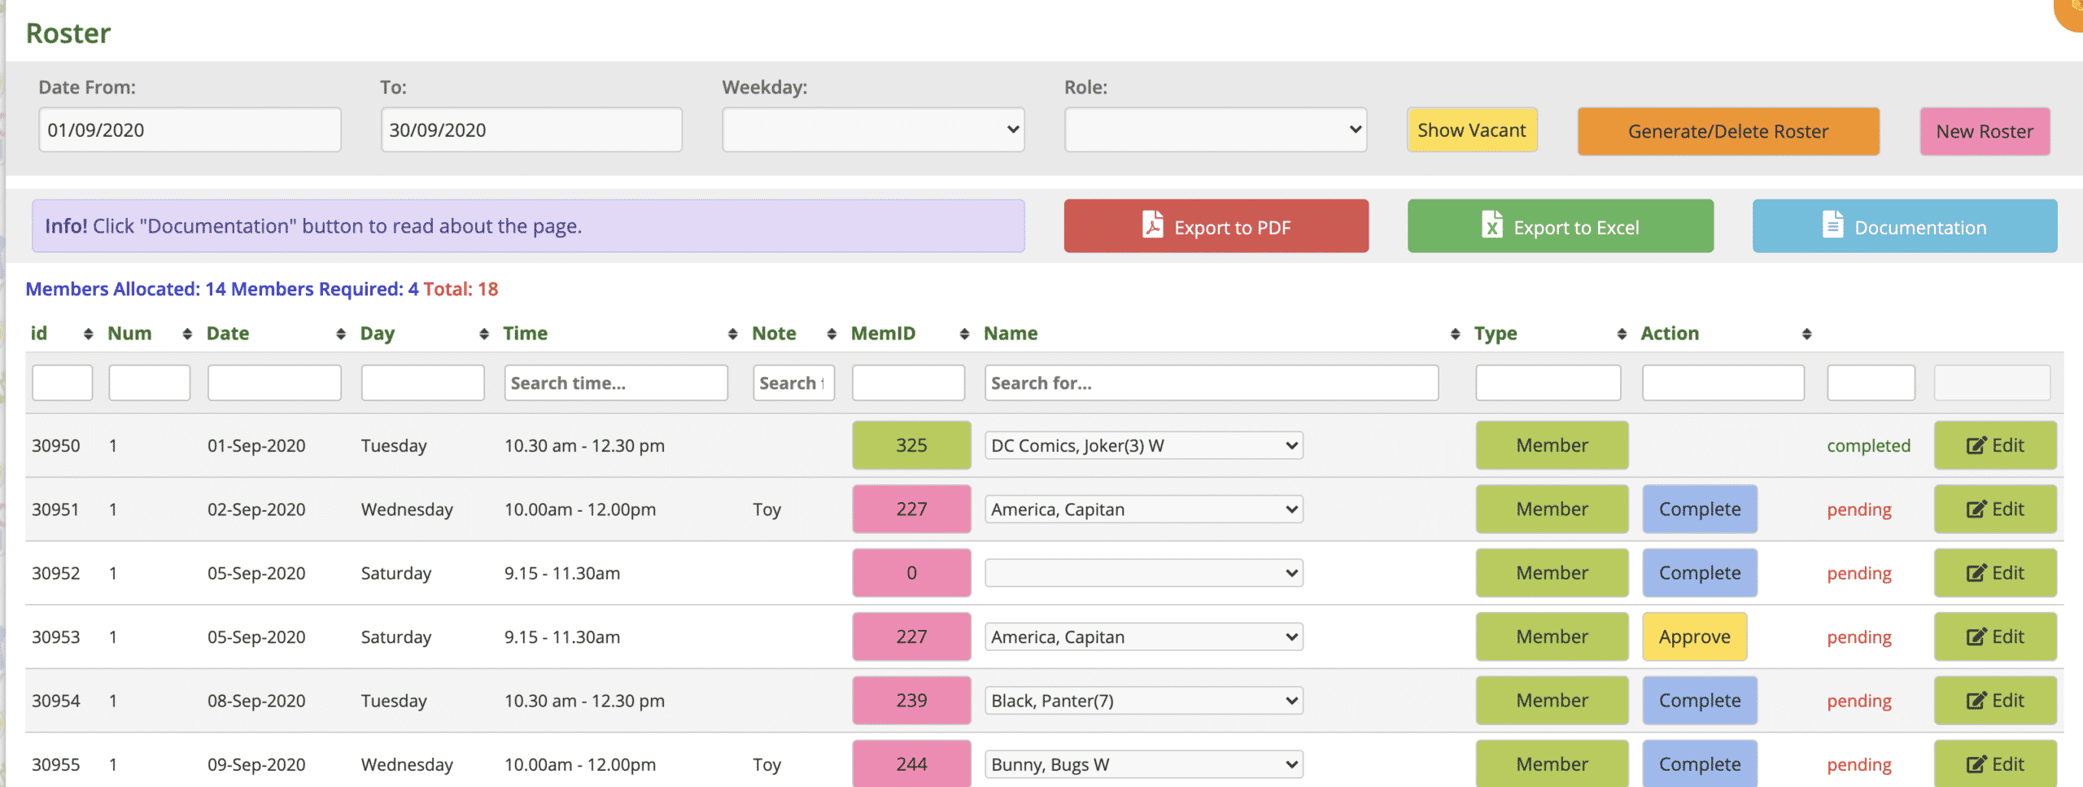Mark the 02-Sep-2020 Toy shift as Complete
The height and width of the screenshot is (787, 2083).
pyautogui.click(x=1699, y=509)
